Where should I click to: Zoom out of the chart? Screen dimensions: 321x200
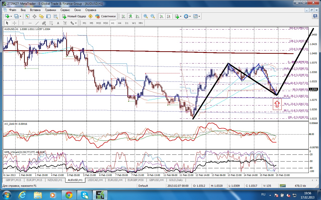[153, 16]
